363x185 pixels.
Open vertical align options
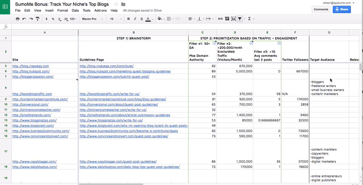[199, 19]
